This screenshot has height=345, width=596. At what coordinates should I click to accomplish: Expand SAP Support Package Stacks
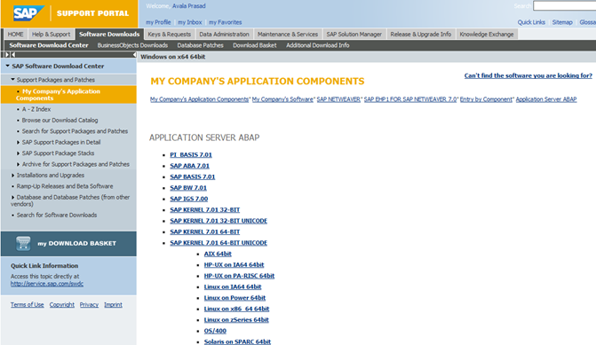coord(18,153)
